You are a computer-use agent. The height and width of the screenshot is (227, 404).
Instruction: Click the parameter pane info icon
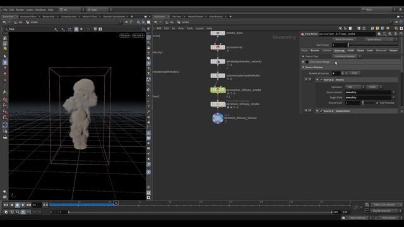(396, 33)
